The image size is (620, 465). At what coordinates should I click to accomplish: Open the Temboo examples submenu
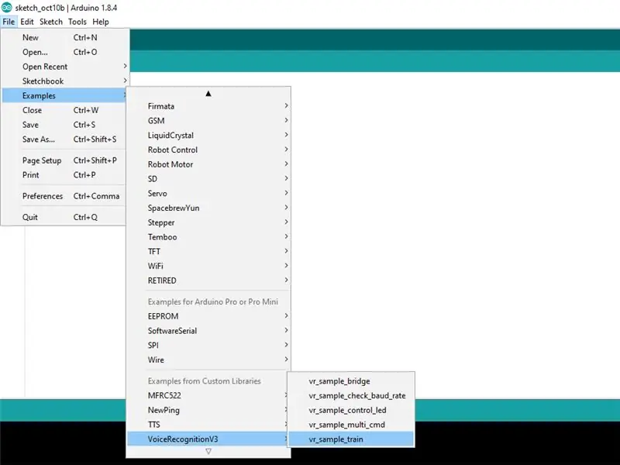(208, 237)
